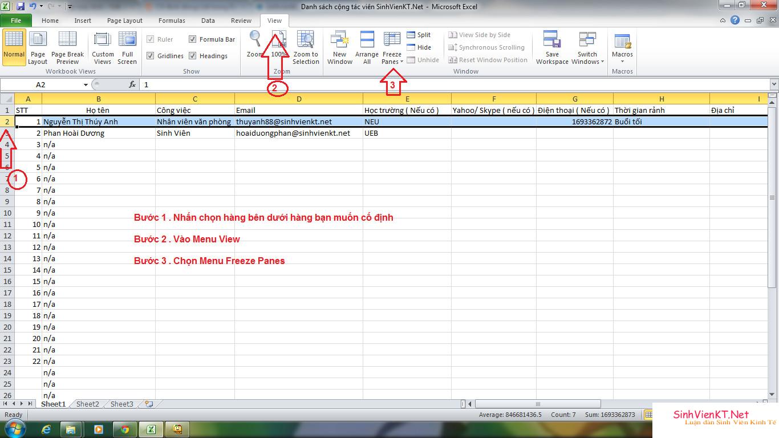Toggle the Gridlines checkbox

(x=151, y=56)
